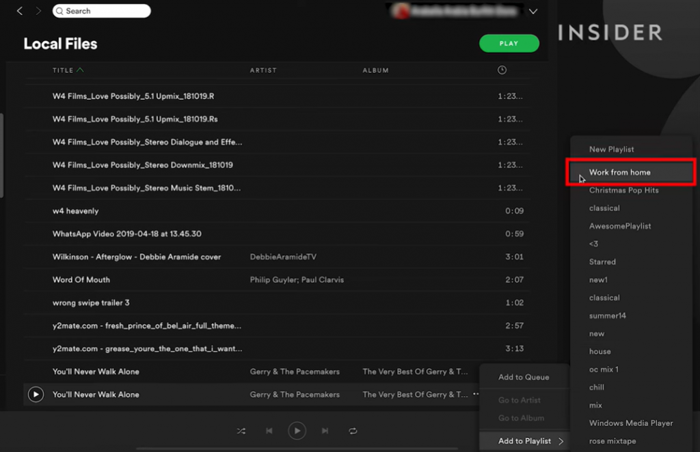Sort by the duration clock icon

click(x=502, y=70)
